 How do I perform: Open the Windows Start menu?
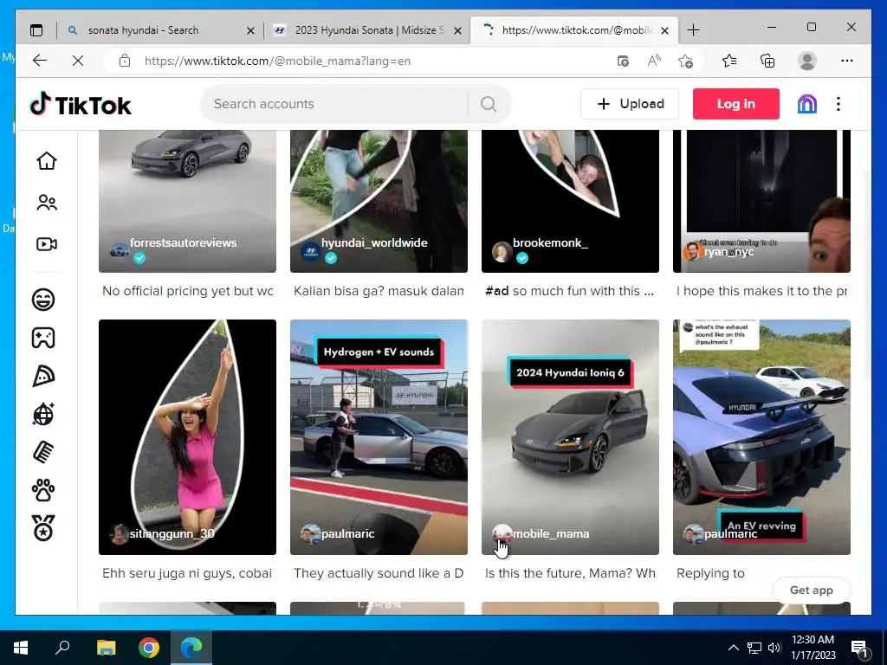21,648
